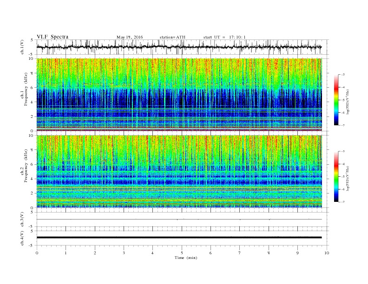Click the time axis tick label '0'
The height and width of the screenshot is (284, 368).
[x=37, y=253]
